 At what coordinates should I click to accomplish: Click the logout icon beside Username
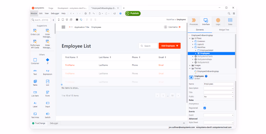coord(180,27)
